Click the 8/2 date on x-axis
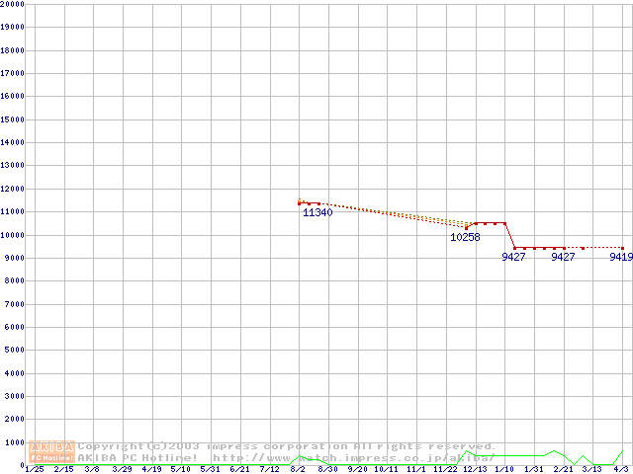Screen dimensions: 633x474 point(298,469)
